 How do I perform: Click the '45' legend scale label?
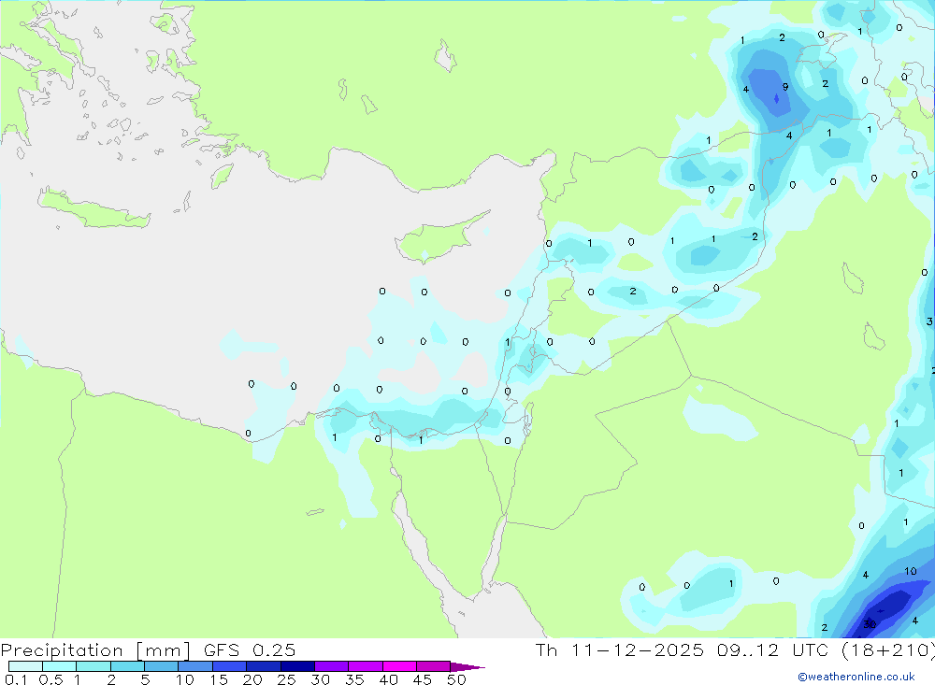[423, 679]
